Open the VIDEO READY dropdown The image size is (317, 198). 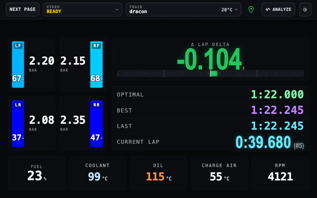click(82, 10)
